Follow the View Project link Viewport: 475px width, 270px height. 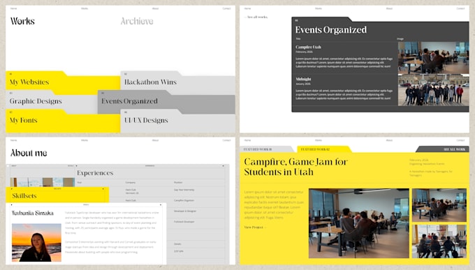[255, 227]
